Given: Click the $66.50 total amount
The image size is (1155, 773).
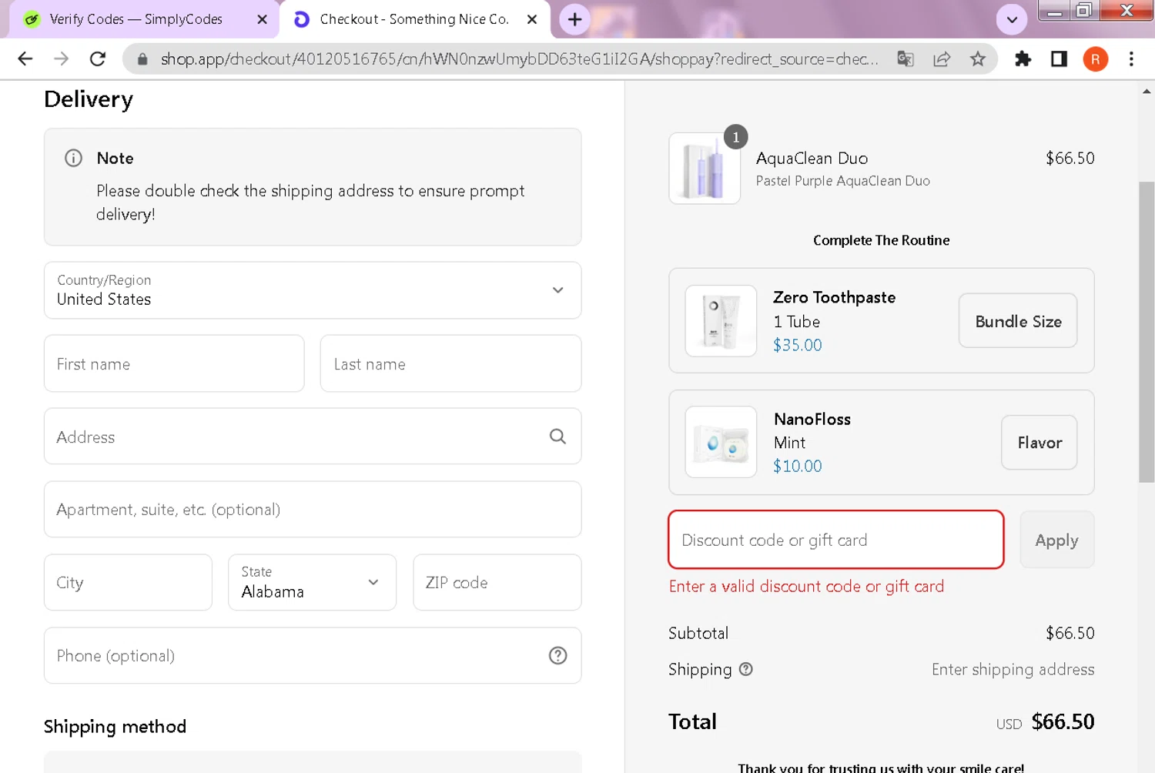Looking at the screenshot, I should pyautogui.click(x=1063, y=721).
